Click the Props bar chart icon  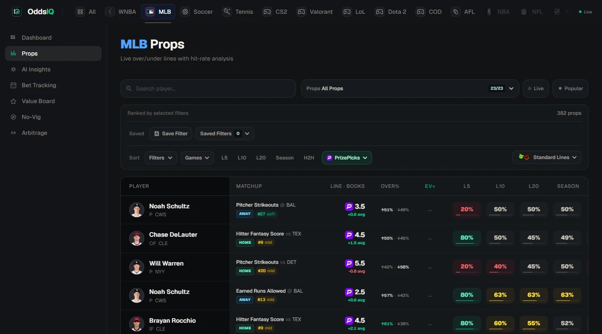pos(13,53)
